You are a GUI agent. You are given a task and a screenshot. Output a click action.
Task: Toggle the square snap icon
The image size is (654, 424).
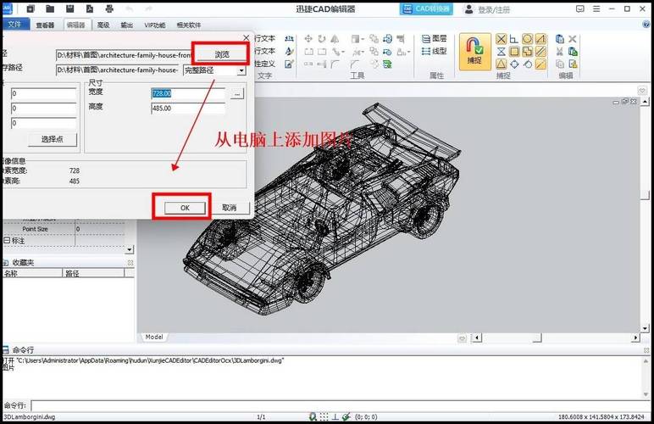point(514,52)
